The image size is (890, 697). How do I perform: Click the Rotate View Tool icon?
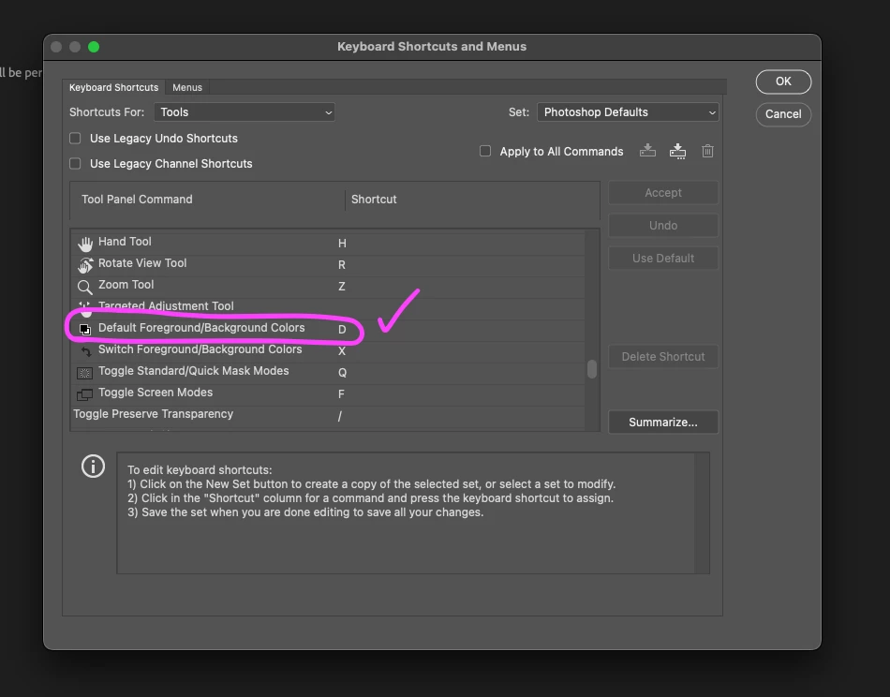[x=85, y=265]
